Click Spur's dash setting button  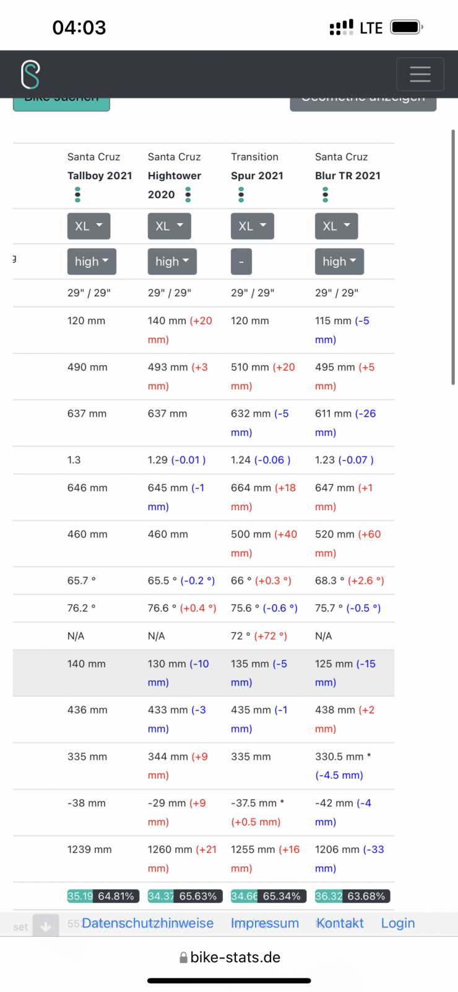point(241,262)
